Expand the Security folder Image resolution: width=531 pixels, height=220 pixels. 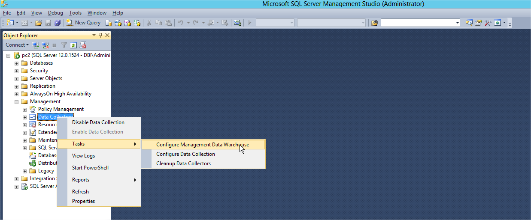pos(17,71)
